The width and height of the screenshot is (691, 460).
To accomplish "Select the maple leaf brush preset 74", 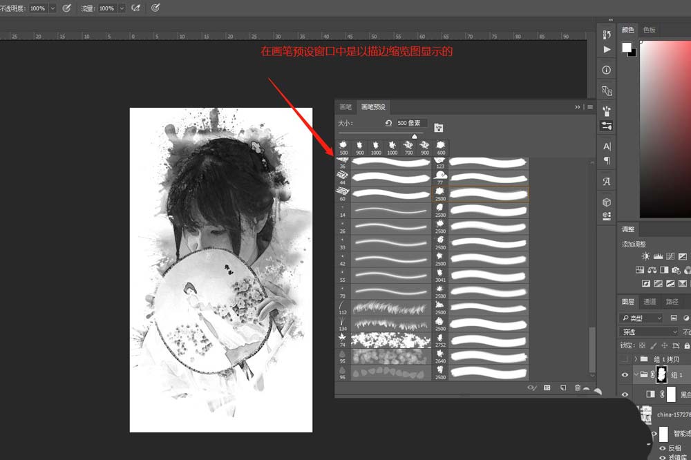I will click(383, 340).
